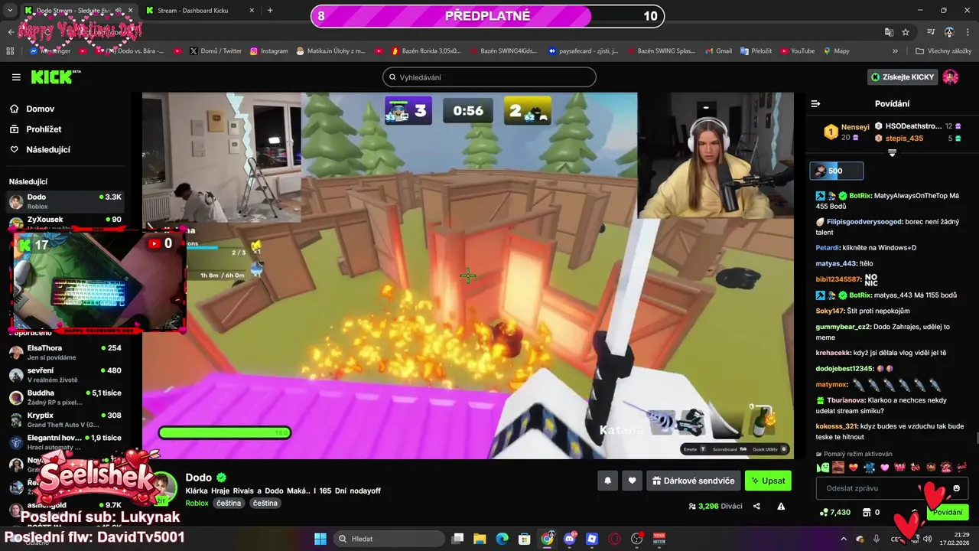Open your profile avatar at top right
The image size is (979, 551).
(x=950, y=77)
